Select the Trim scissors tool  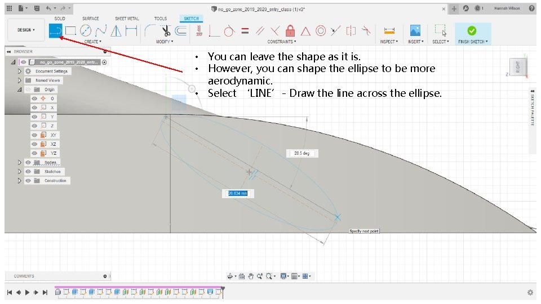coord(166,30)
